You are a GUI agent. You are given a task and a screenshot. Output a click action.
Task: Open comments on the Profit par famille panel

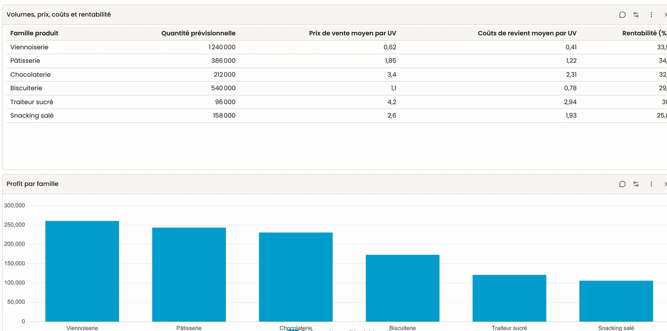[x=622, y=184]
